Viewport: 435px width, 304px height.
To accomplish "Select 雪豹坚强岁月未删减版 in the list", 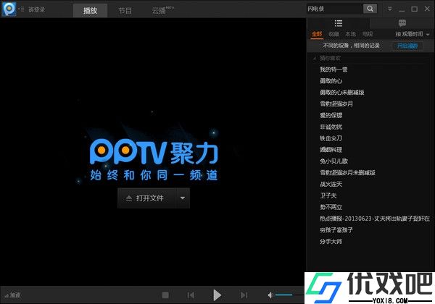I will (347, 173).
